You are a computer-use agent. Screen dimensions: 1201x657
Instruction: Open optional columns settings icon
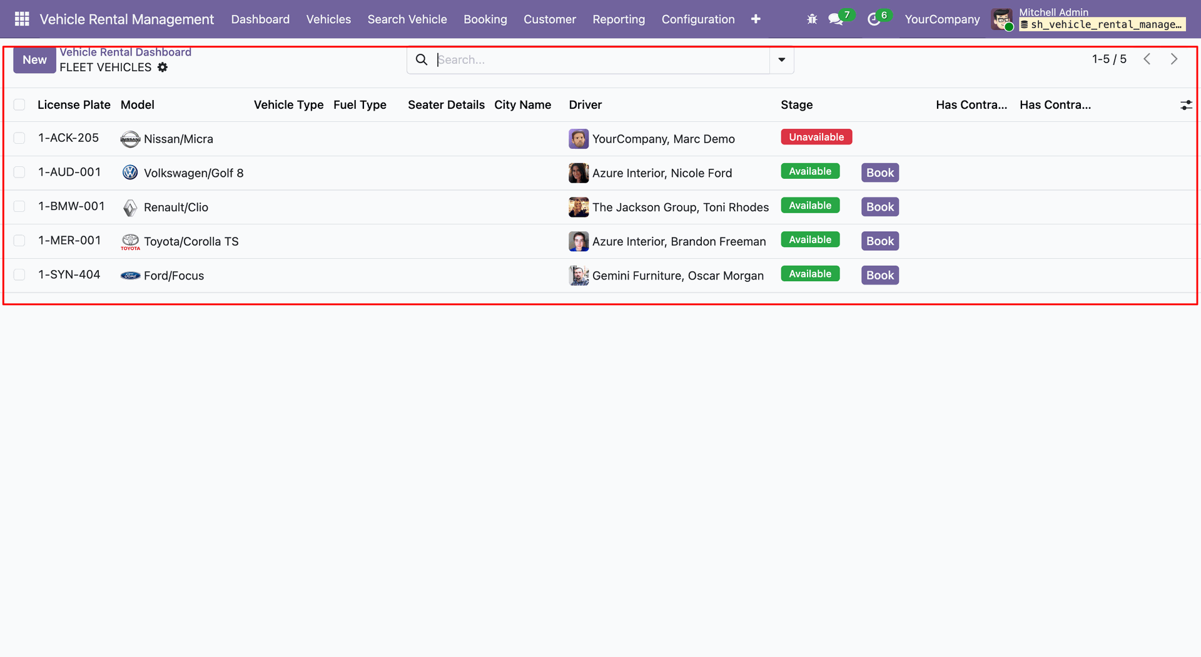[x=1186, y=105]
